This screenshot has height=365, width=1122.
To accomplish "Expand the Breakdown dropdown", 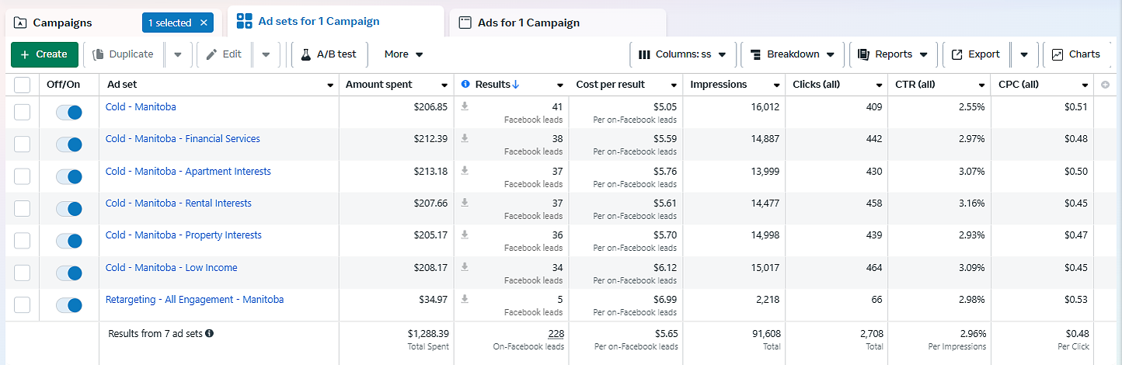I will [x=792, y=54].
